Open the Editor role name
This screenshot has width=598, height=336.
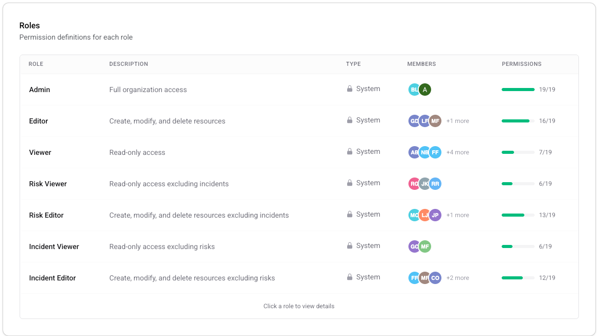click(39, 121)
